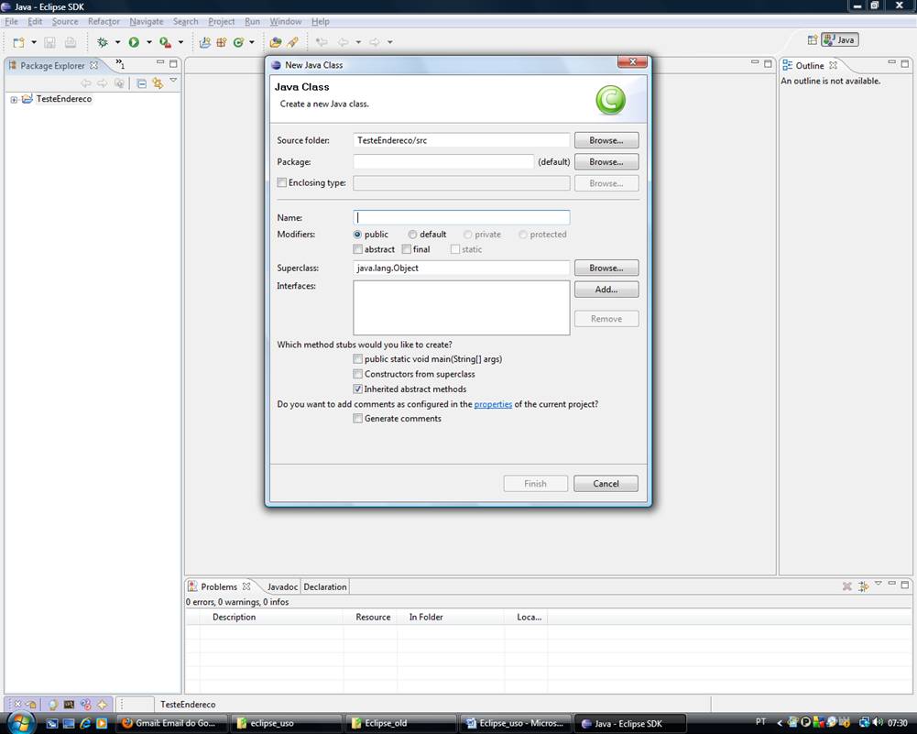Click the Superclass text field
Screen dimensions: 917x734
[x=462, y=268]
